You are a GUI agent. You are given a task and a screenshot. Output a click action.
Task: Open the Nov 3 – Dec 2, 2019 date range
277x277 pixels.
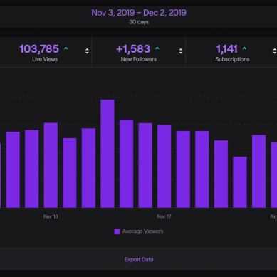point(139,13)
